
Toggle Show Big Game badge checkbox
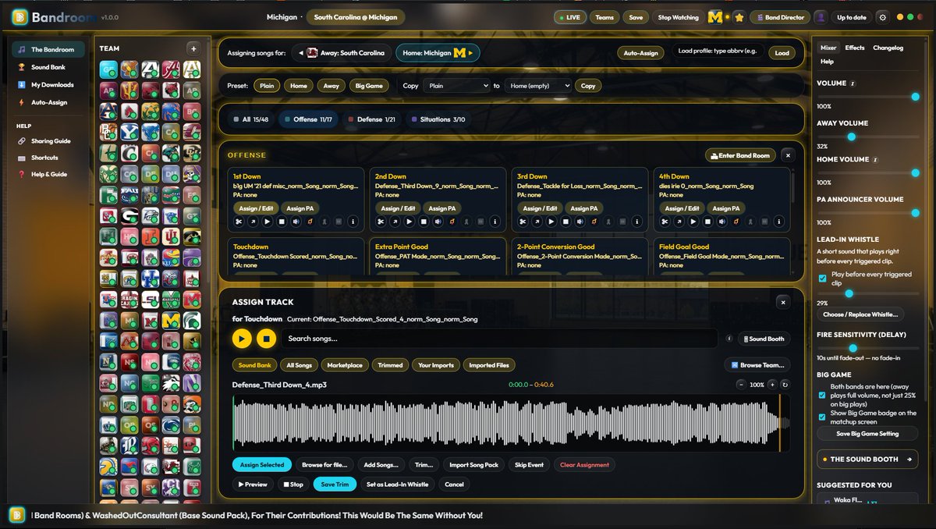tap(822, 417)
